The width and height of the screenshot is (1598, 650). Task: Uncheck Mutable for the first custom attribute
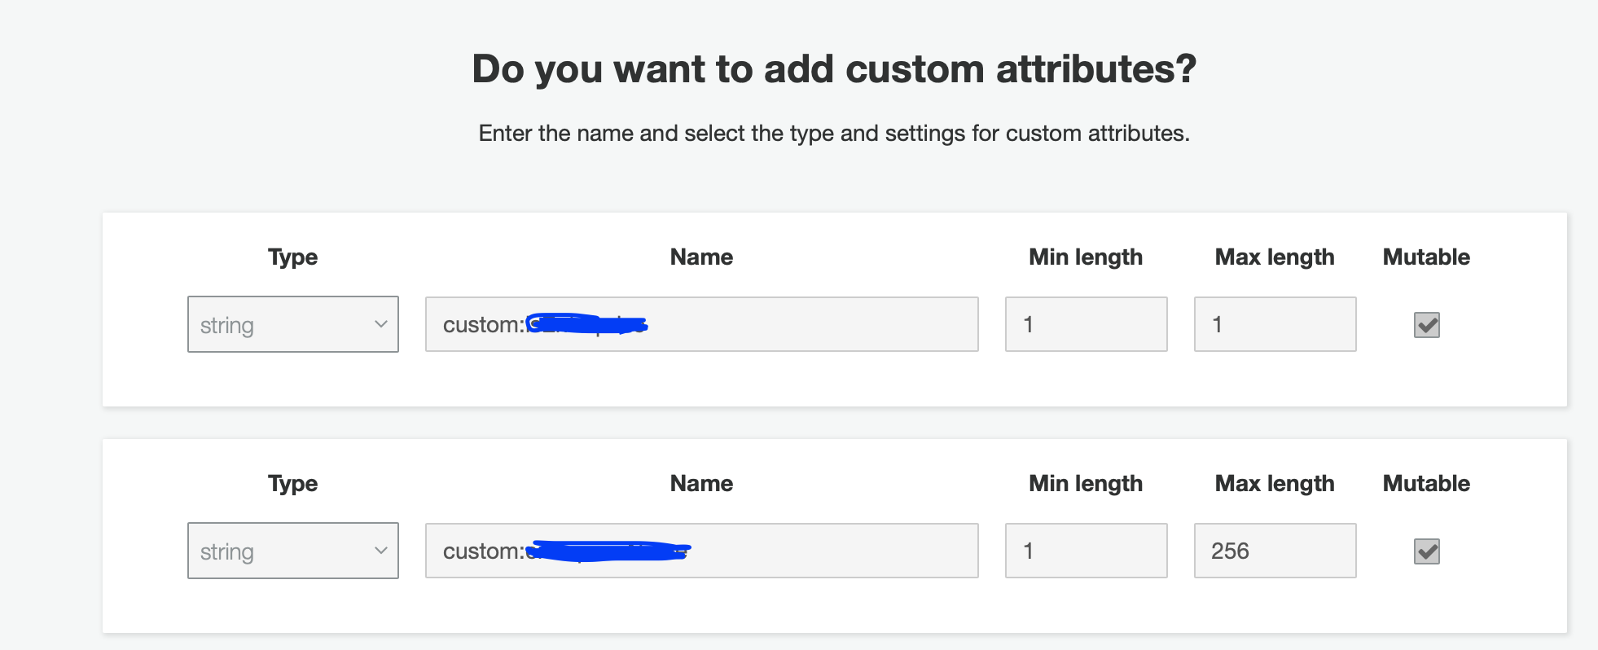[1426, 324]
